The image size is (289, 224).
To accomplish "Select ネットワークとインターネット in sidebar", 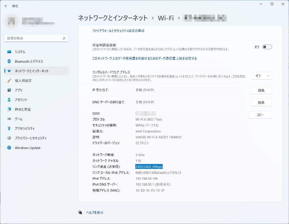I will (x=37, y=71).
